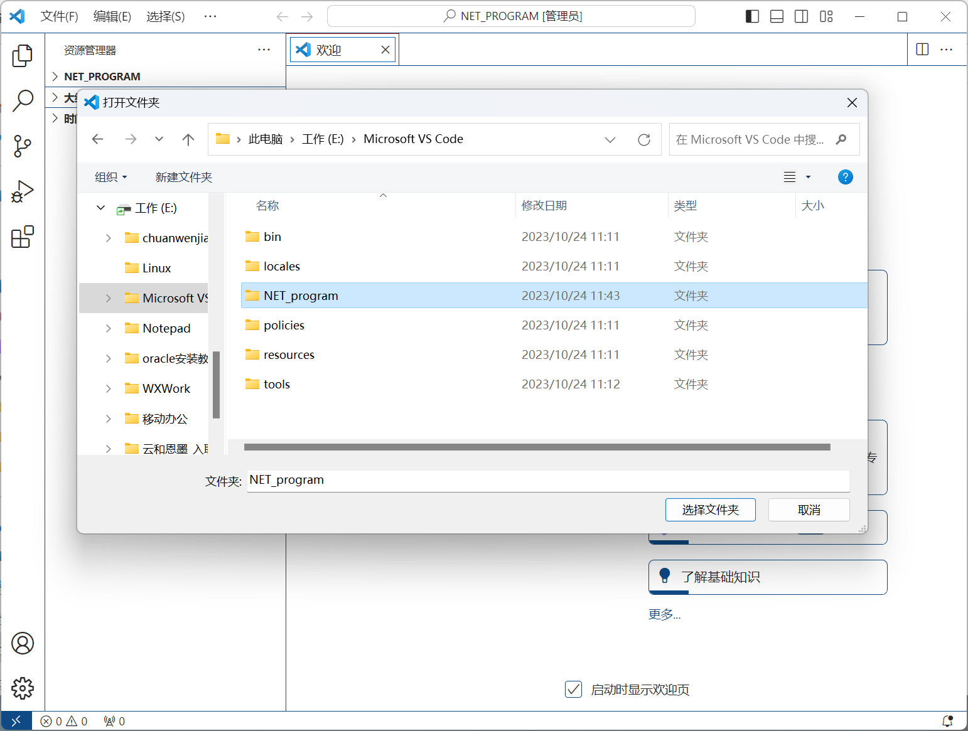Open the Search view icon

pos(23,100)
